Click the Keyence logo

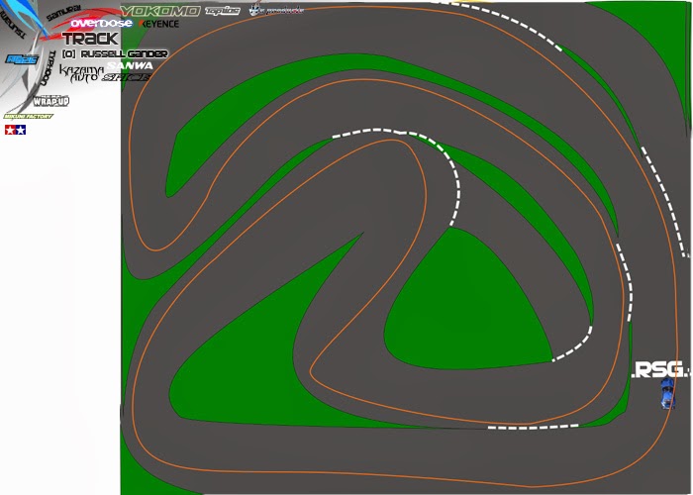(158, 24)
